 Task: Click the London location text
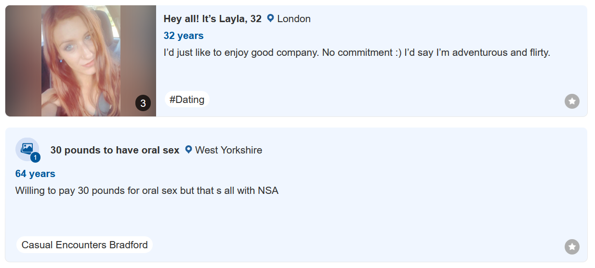click(x=294, y=19)
